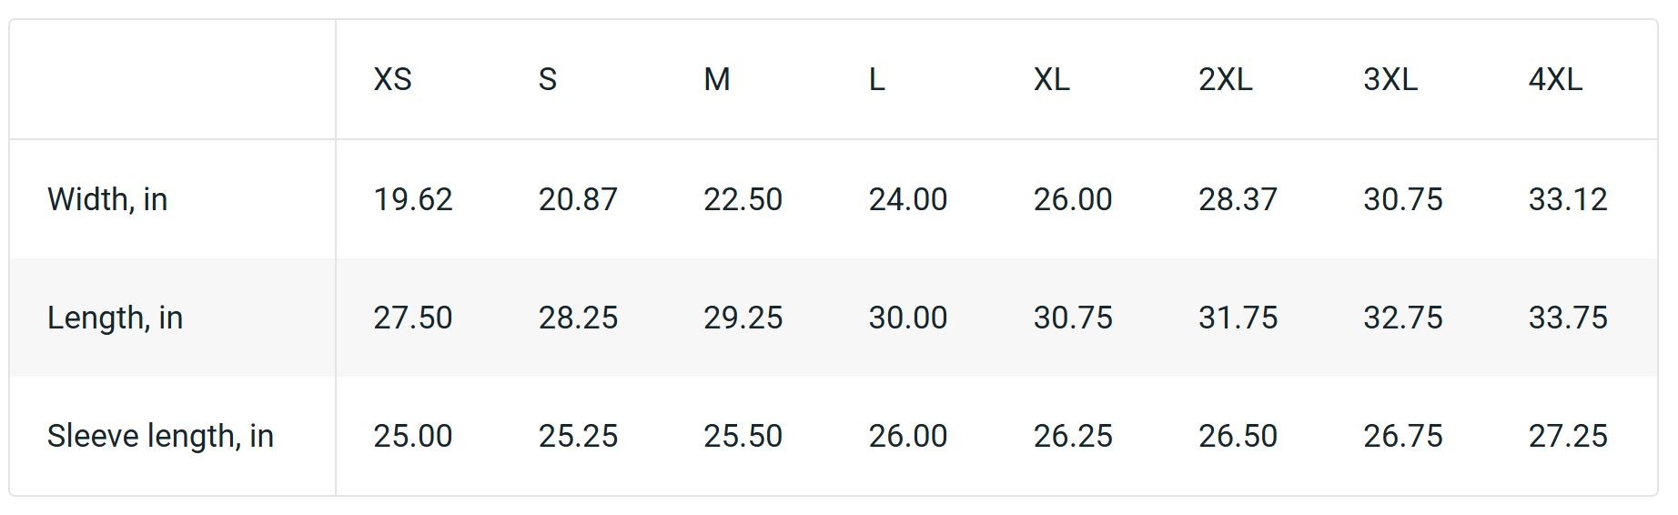Screen dimensions: 1678x515
Task: Click the 3XL length value 32.75
Action: pos(1402,318)
